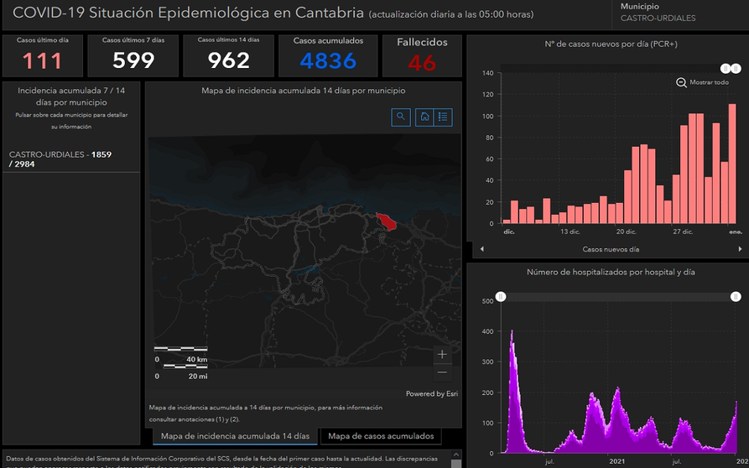The image size is (749, 468).
Task: Select CASTRO-URDIALES entry in municipality list
Action: pos(71,159)
